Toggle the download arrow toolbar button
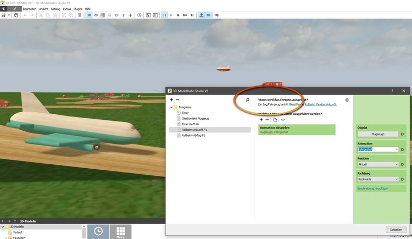This screenshot has width=412, height=239. pyautogui.click(x=201, y=15)
